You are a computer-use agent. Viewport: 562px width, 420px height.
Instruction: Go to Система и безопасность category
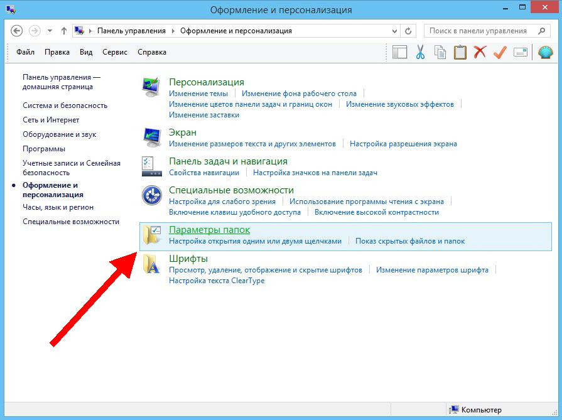coord(65,105)
